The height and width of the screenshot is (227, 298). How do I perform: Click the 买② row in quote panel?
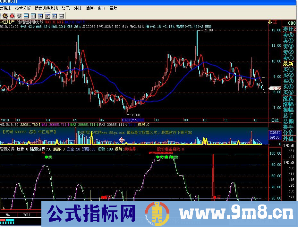click(x=288, y=75)
